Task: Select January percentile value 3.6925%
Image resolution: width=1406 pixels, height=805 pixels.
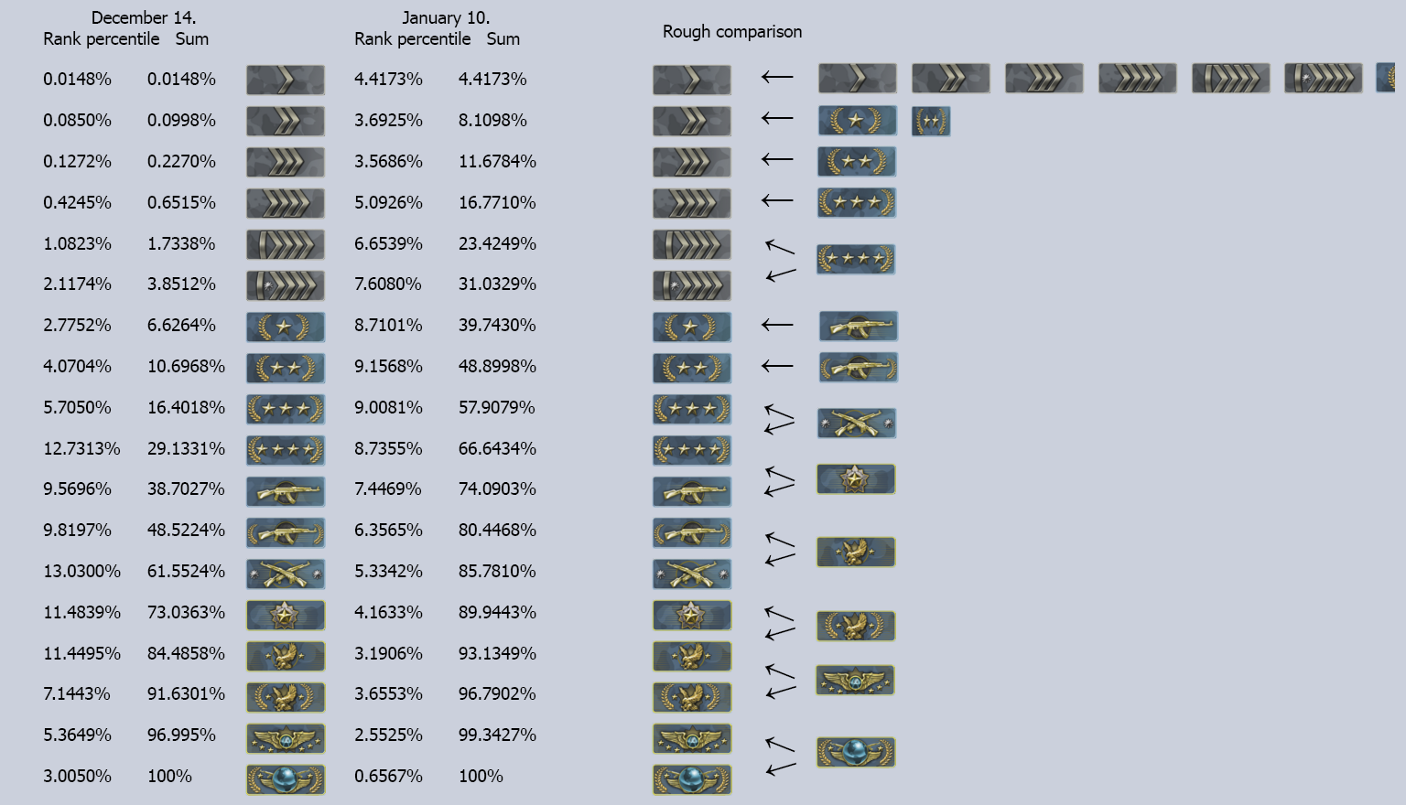Action: point(389,121)
